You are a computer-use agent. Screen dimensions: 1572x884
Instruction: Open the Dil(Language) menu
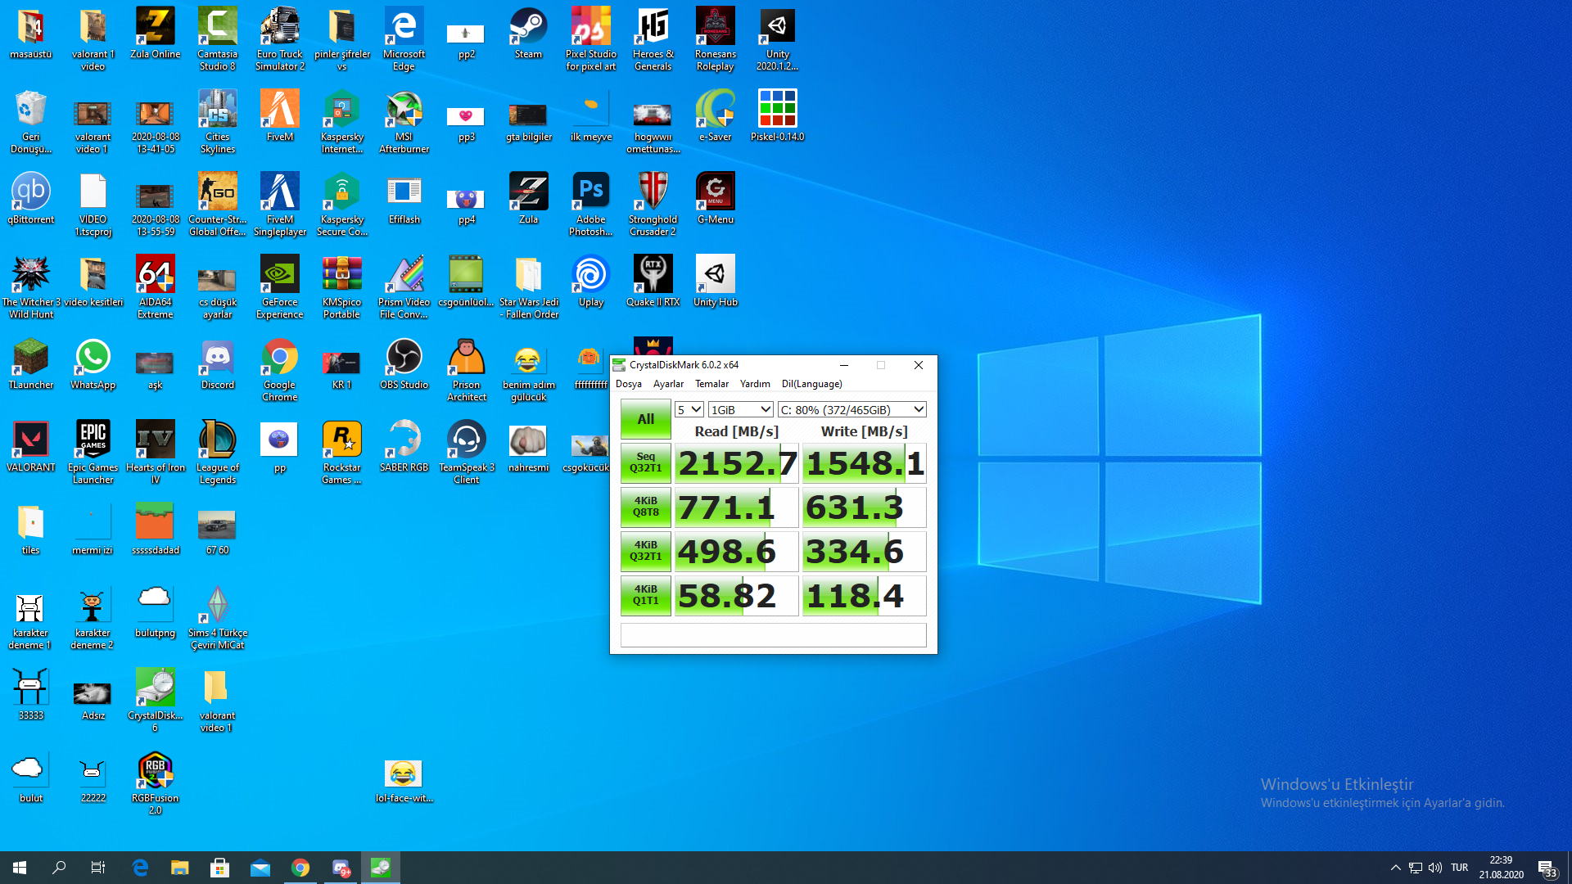(x=811, y=384)
